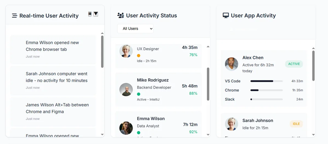The width and height of the screenshot is (328, 144).
Task: Click the 88% productivity value
Action: [x=193, y=93]
